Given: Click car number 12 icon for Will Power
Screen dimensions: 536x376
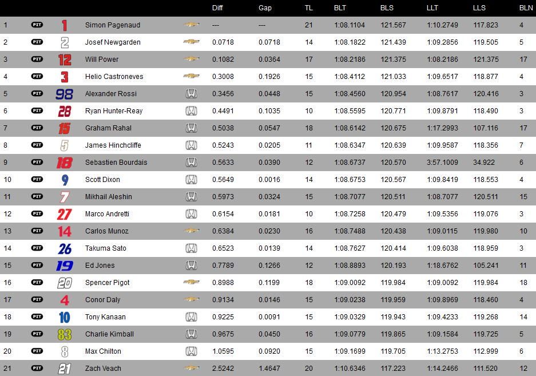Looking at the screenshot, I should 65,60.
